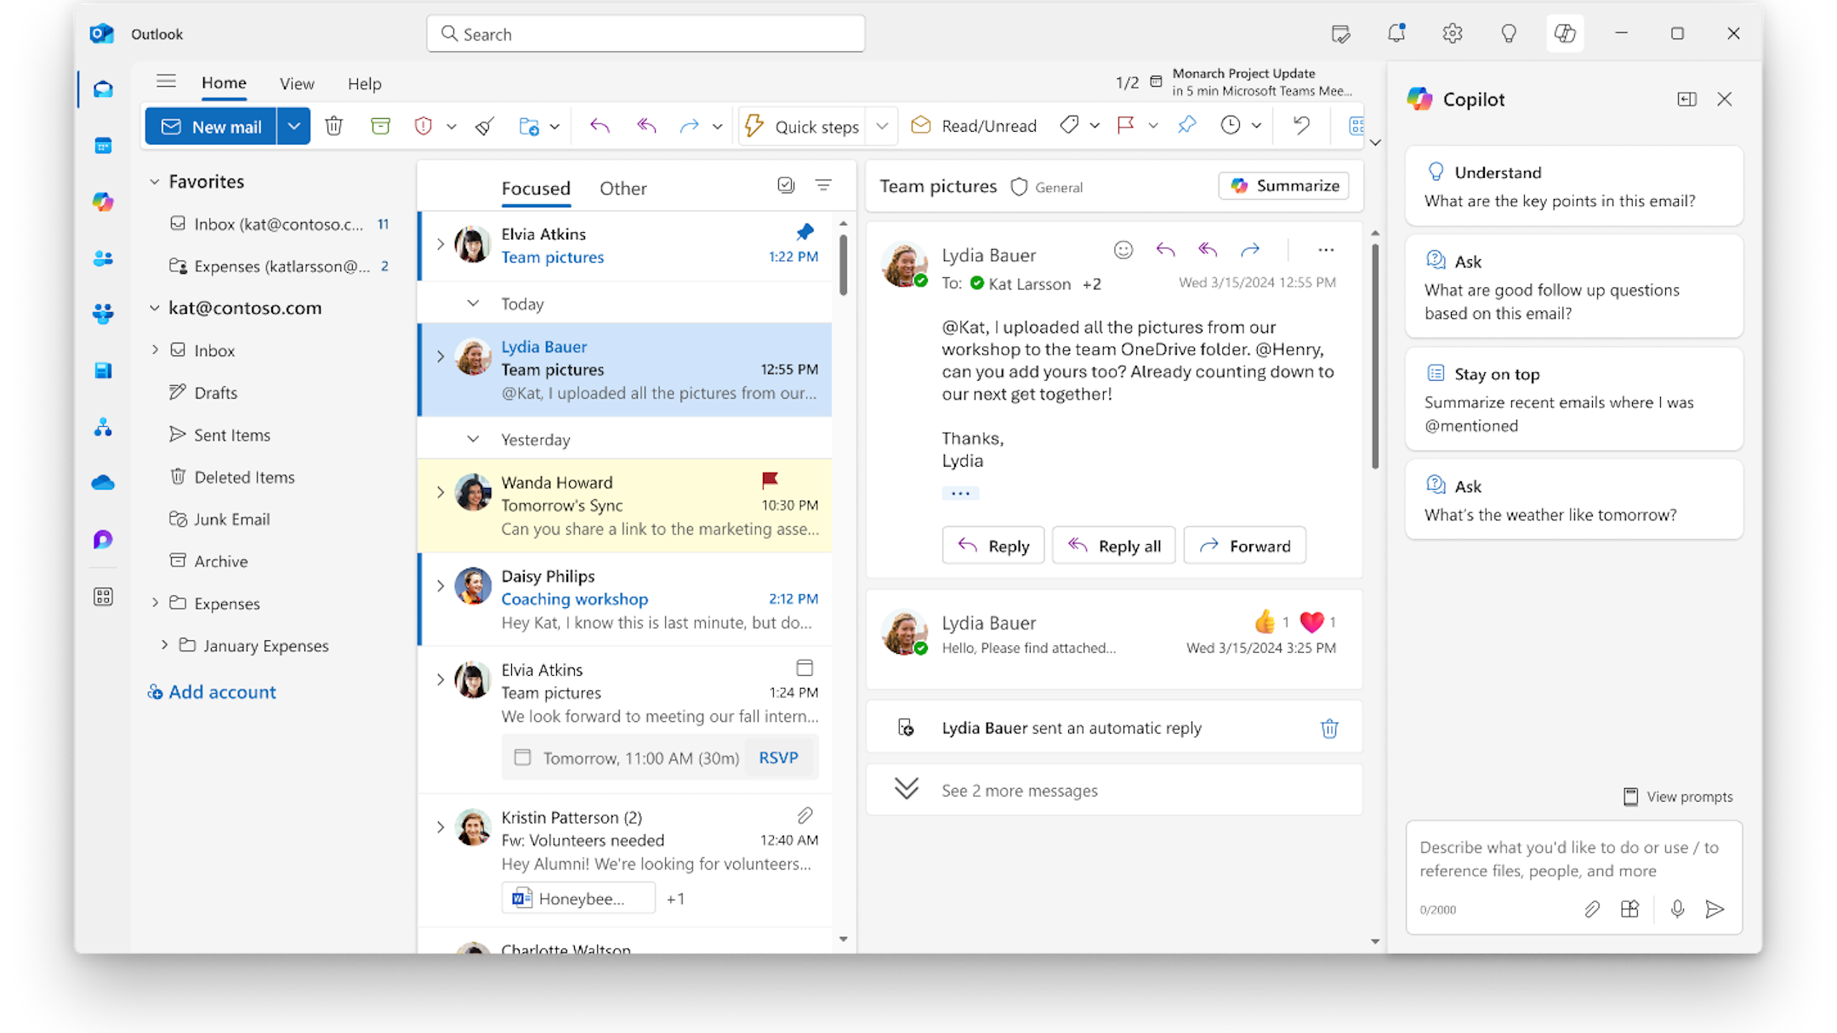Select the Sweep/Archive icon

[x=483, y=125]
